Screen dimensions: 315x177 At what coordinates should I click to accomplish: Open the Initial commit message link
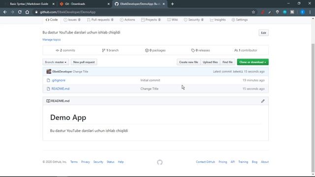150,80
